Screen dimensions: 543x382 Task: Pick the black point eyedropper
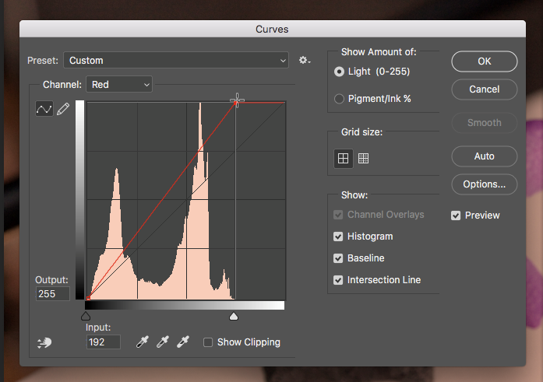coord(143,342)
